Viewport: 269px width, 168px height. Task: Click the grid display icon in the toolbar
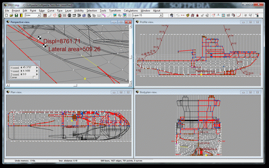65,15
